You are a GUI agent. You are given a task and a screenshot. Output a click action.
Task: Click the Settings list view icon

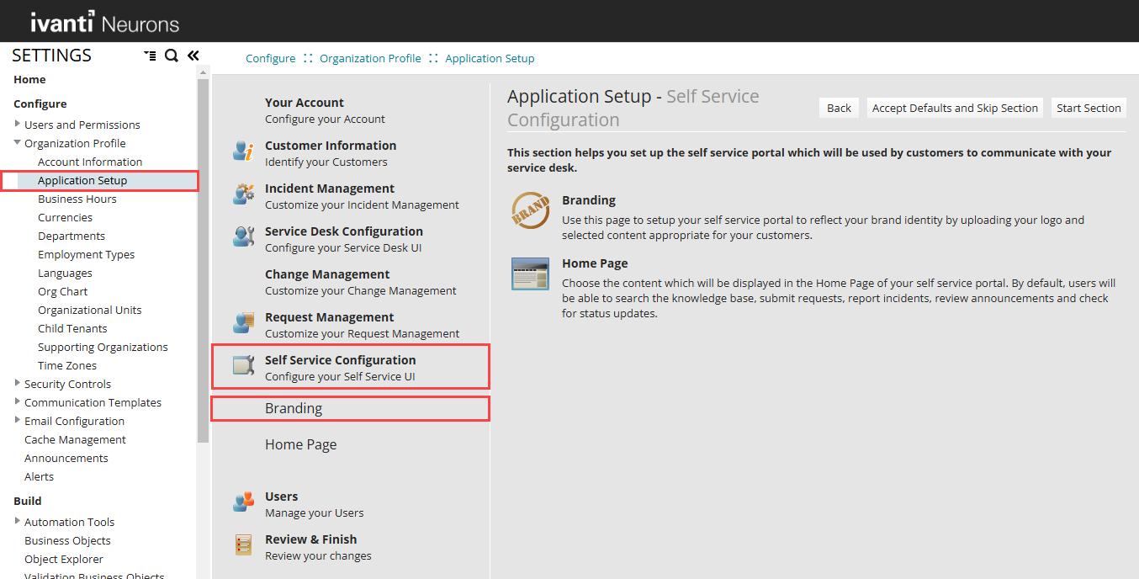(x=150, y=56)
